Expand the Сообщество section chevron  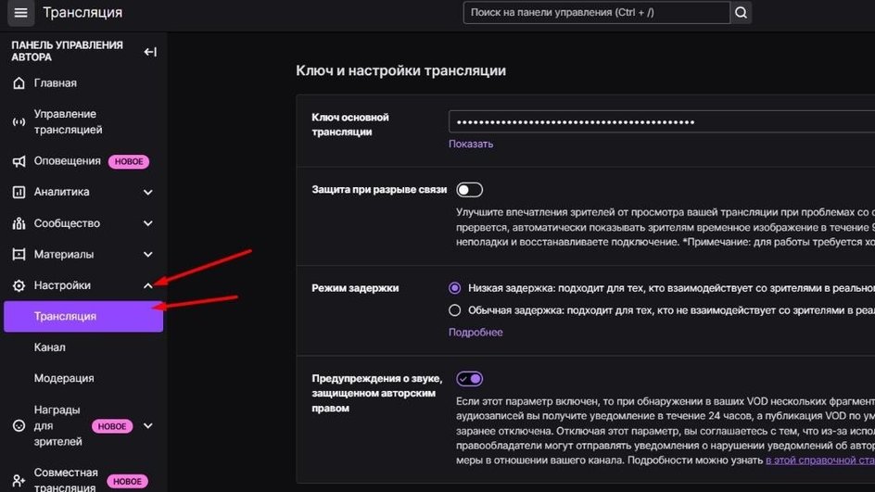148,223
